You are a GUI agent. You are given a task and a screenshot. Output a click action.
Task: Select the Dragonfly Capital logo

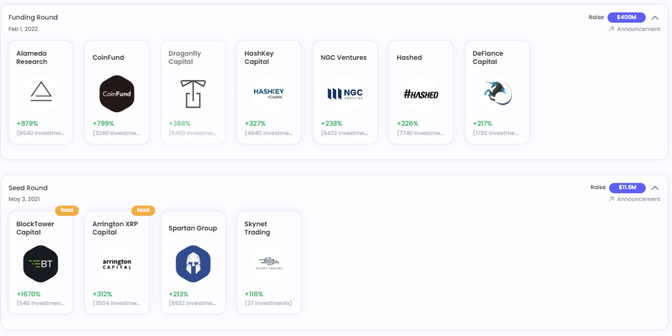click(193, 94)
